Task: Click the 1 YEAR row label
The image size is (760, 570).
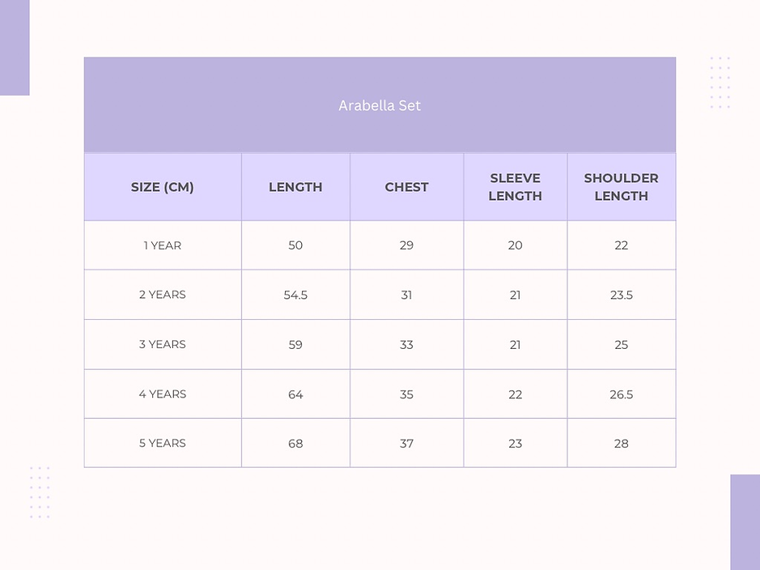Action: click(x=163, y=245)
